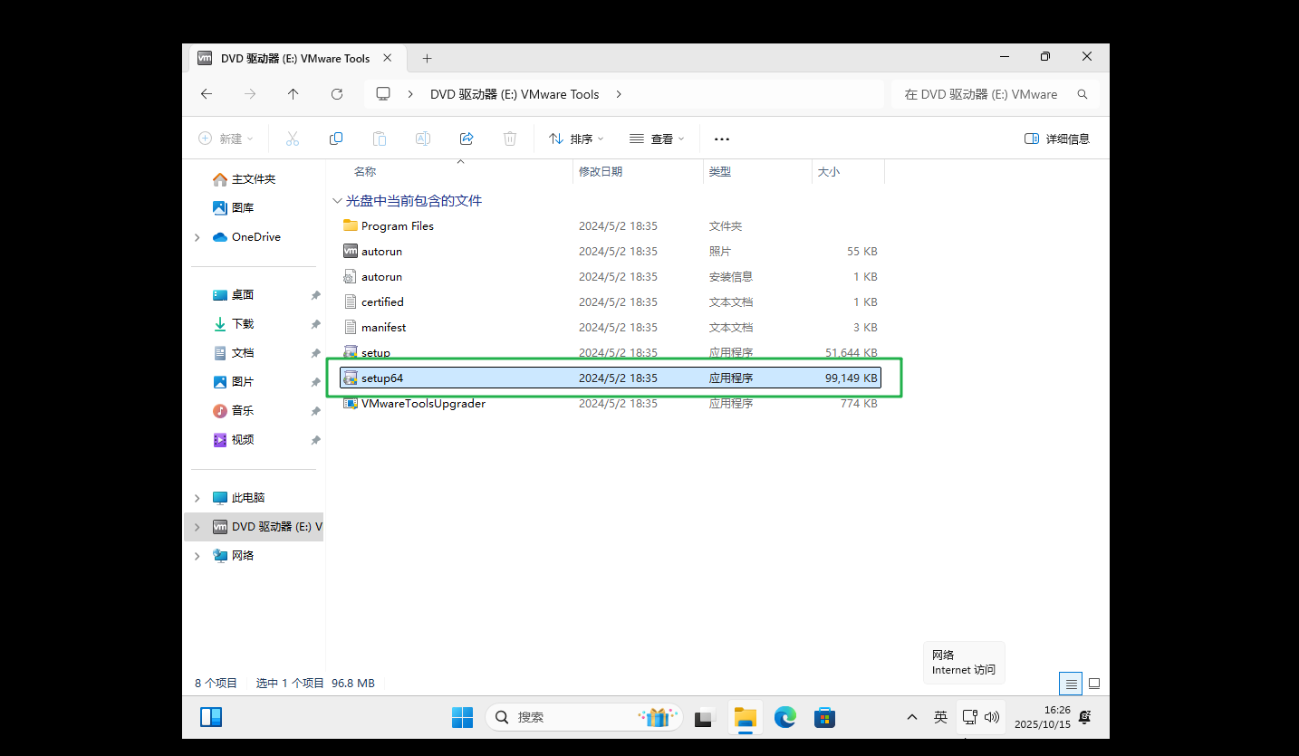Expand the 此电脑 tree node
Screen dimensions: 1299x756
[197, 498]
